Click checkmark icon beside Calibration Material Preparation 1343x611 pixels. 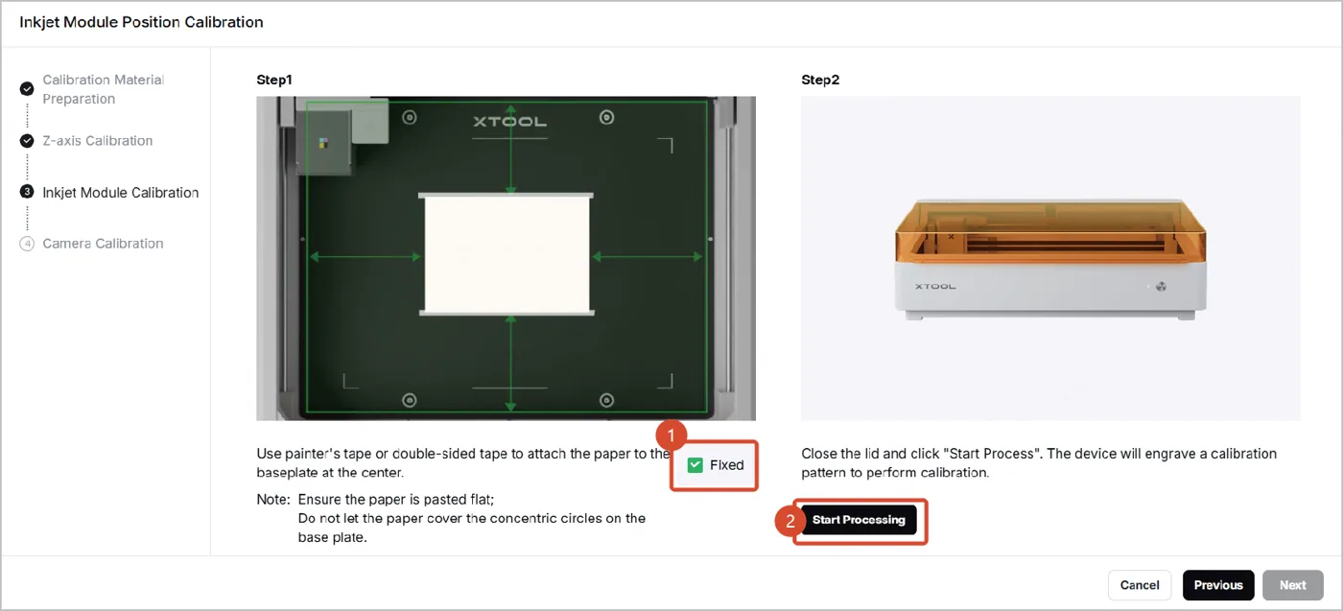click(27, 89)
